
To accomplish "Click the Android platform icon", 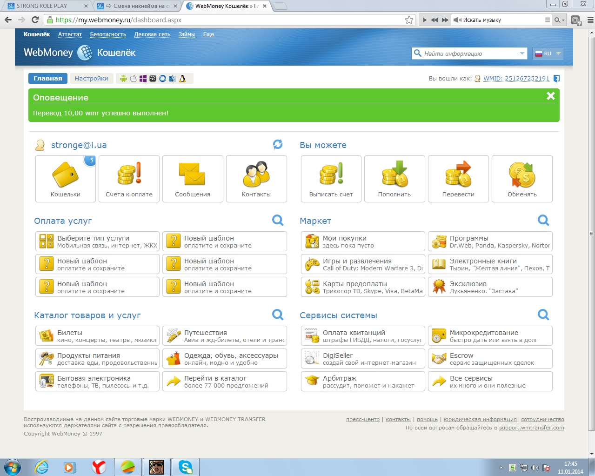I will (x=123, y=79).
